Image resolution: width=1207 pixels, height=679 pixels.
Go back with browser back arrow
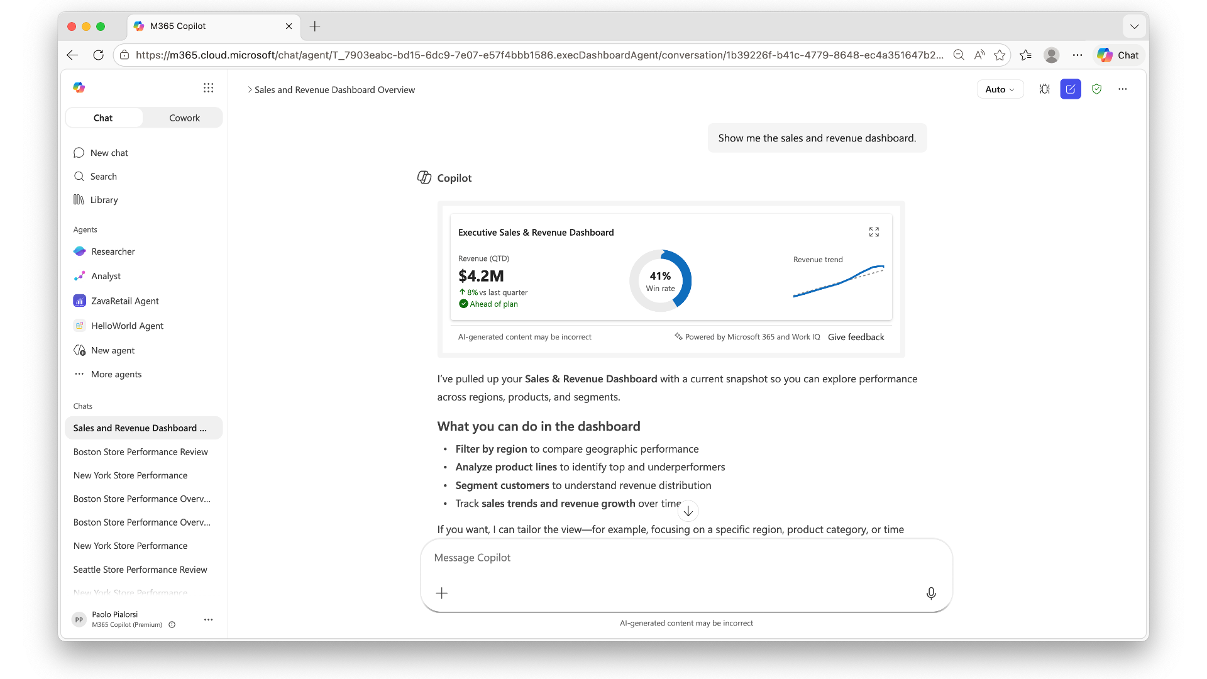(72, 55)
